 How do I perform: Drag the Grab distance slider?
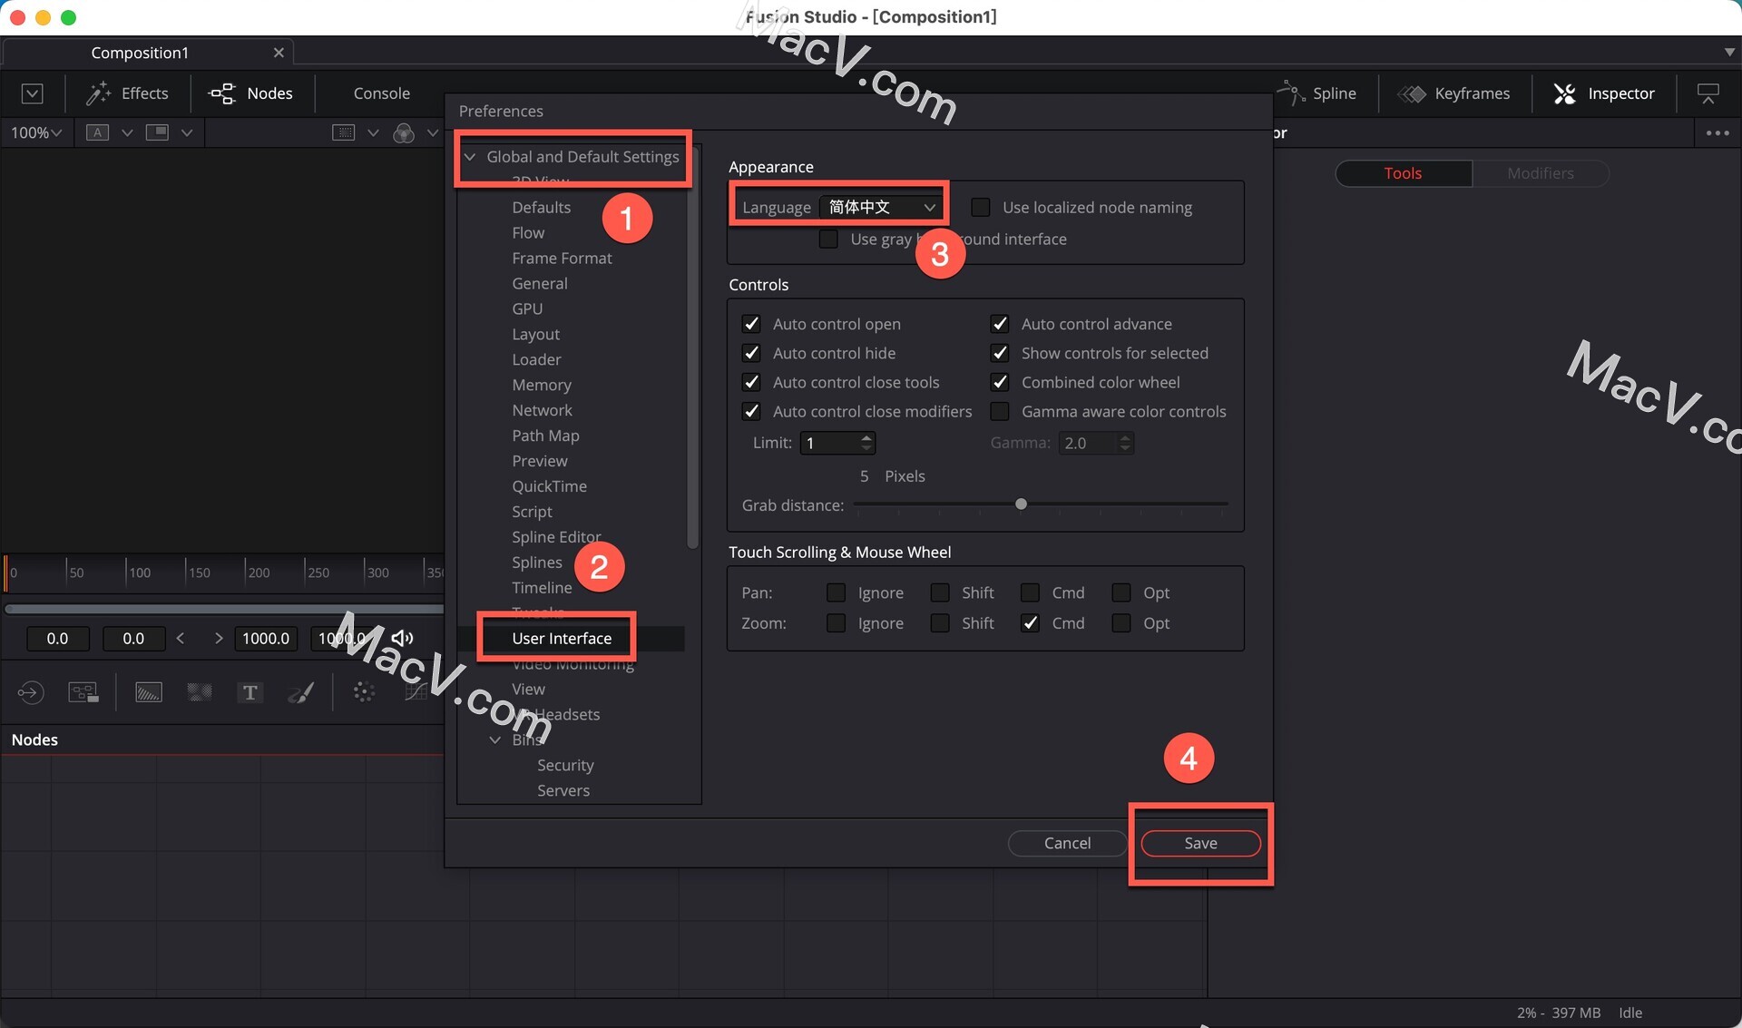(1020, 503)
